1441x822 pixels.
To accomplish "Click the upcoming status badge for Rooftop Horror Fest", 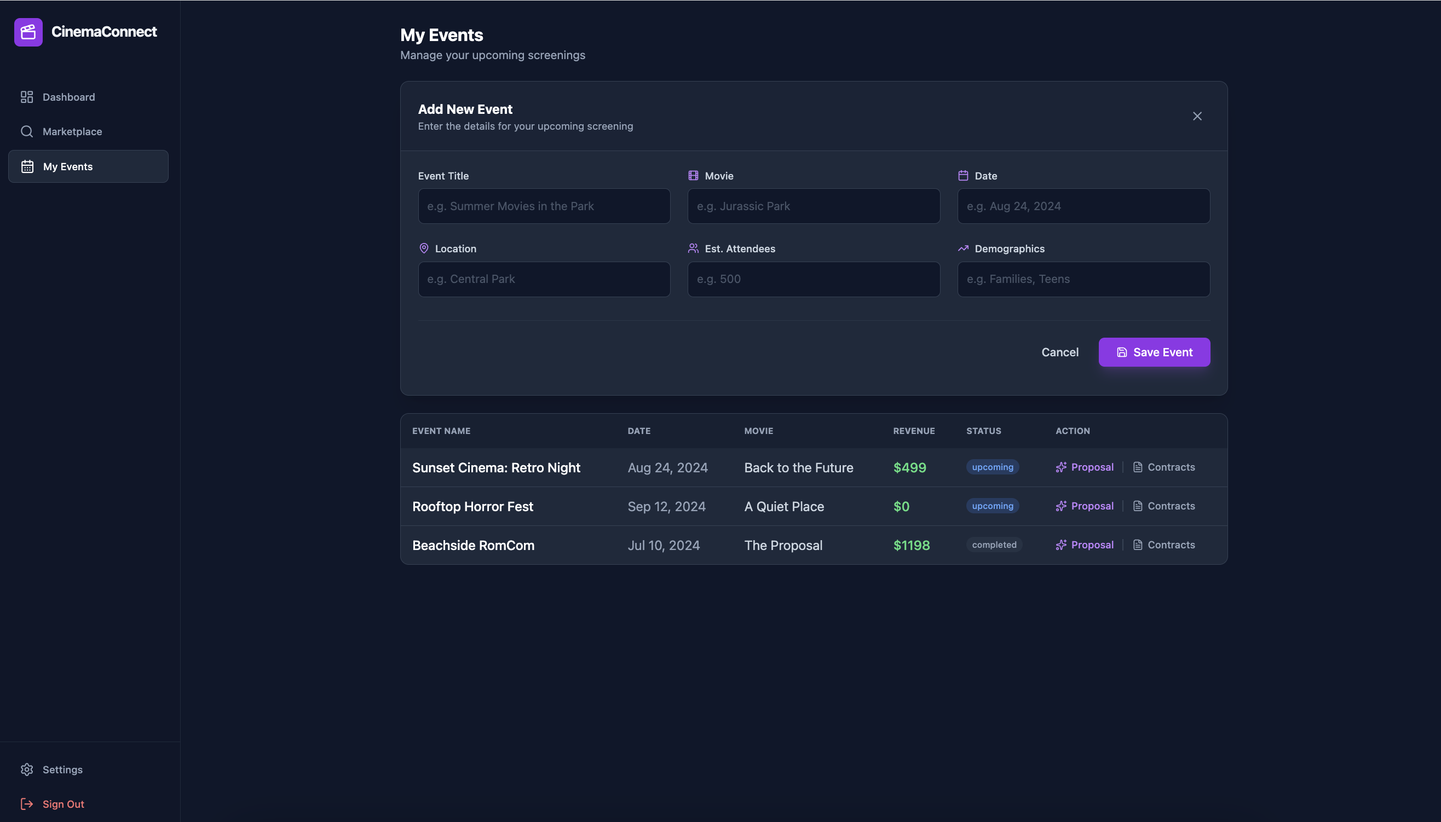I will click(x=992, y=506).
